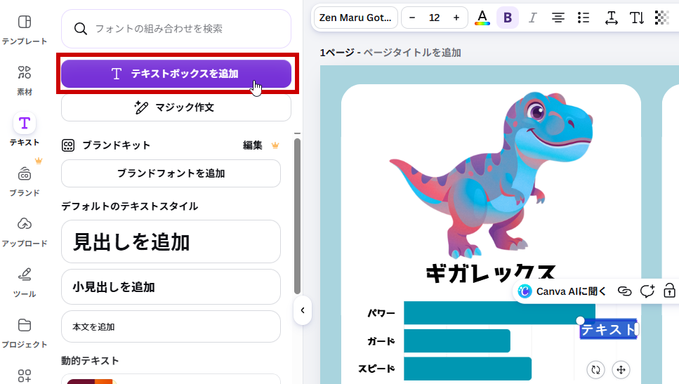Toggle bulleted list formatting
Viewport: 679px width, 384px height.
(584, 18)
